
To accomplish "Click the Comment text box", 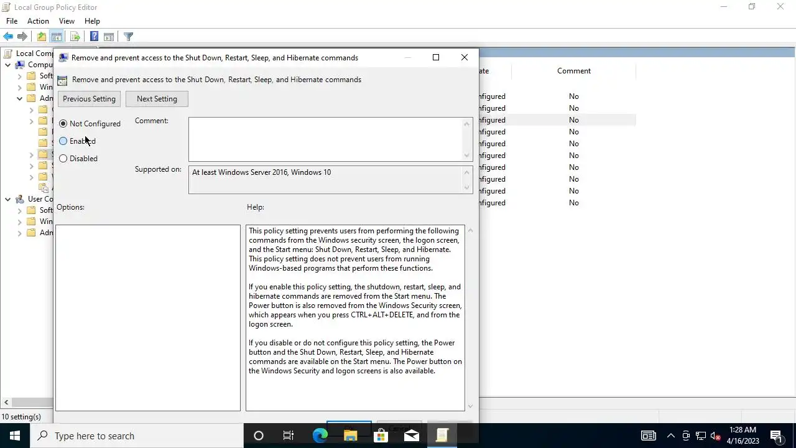I will [325, 139].
